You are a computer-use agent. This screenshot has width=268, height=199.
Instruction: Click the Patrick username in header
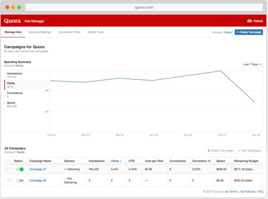[x=258, y=21]
